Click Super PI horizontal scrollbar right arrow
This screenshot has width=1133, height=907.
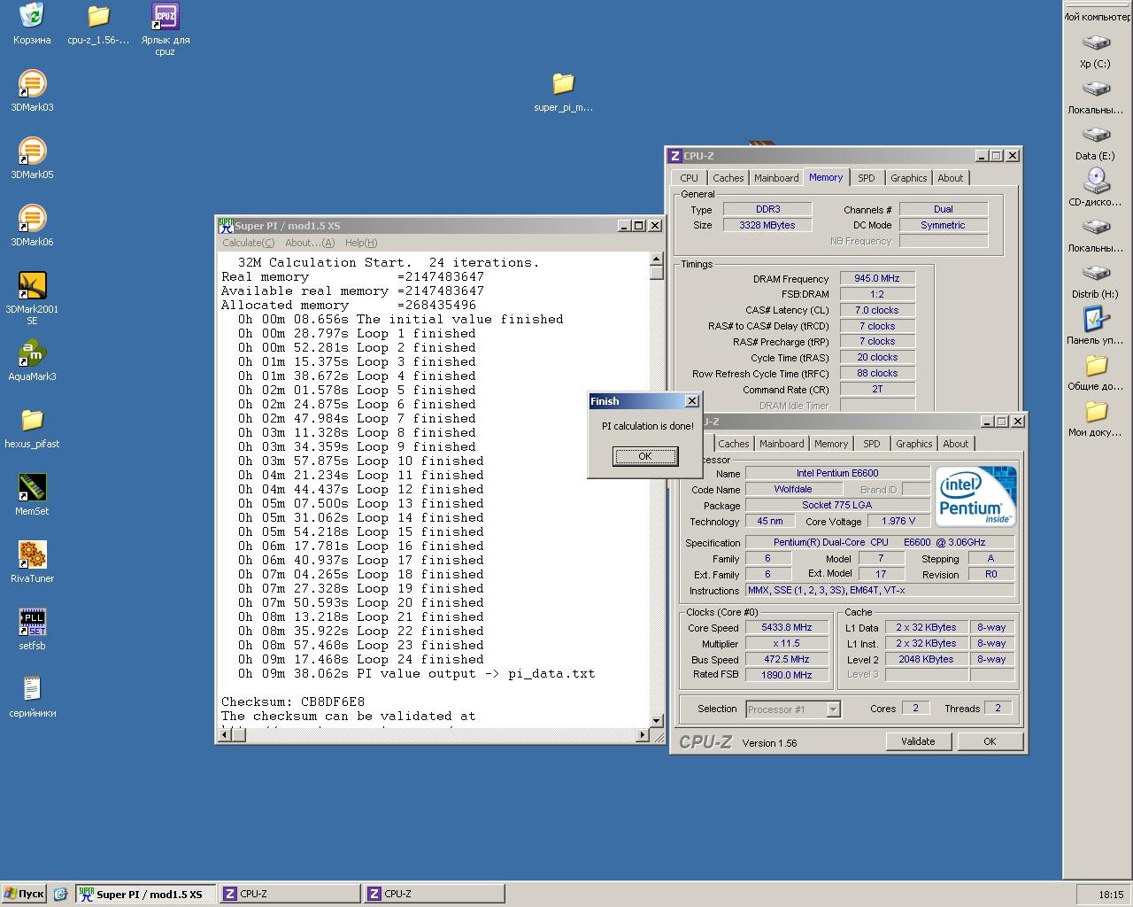tap(643, 735)
